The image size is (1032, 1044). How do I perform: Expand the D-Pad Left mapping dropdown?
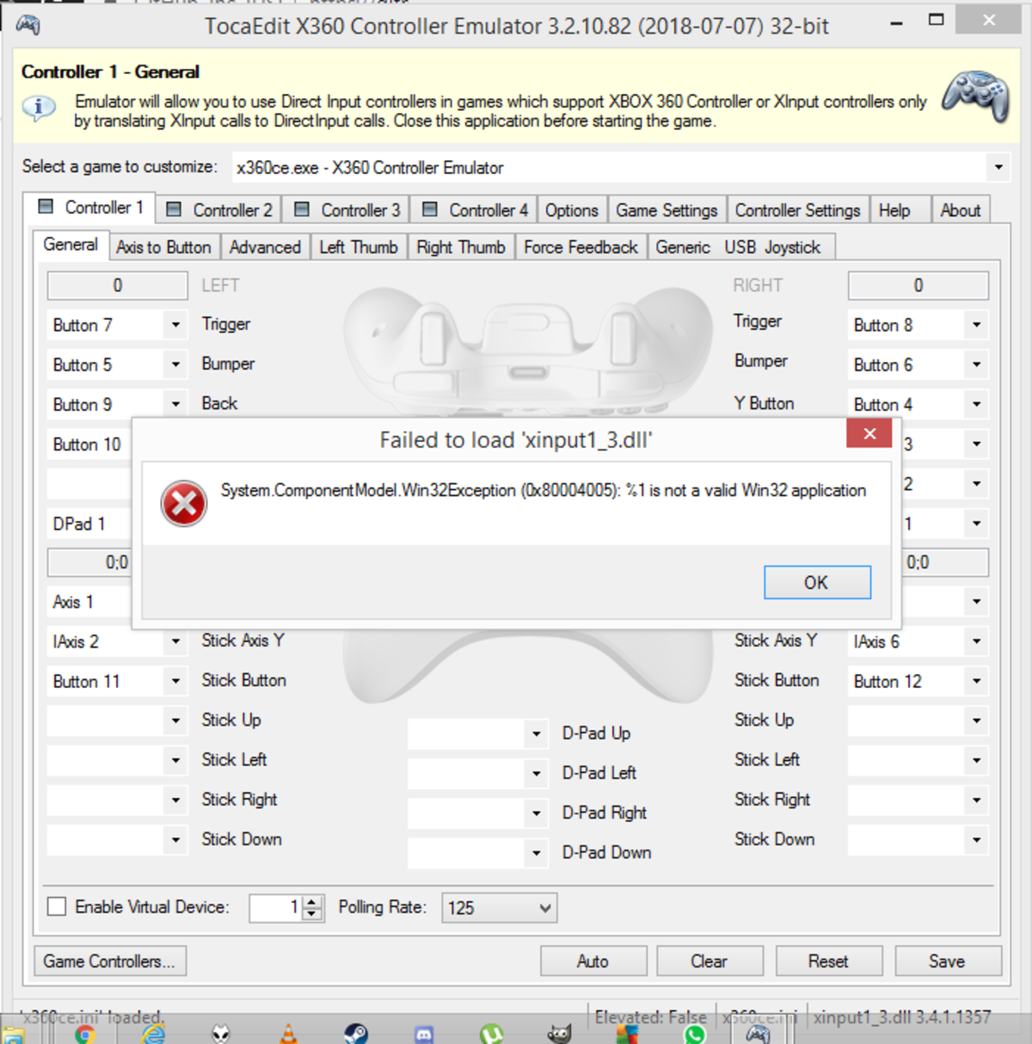click(x=537, y=773)
